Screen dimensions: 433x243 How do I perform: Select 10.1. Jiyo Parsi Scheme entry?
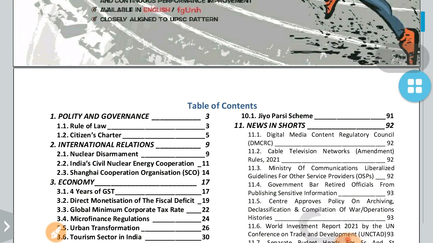pos(317,116)
